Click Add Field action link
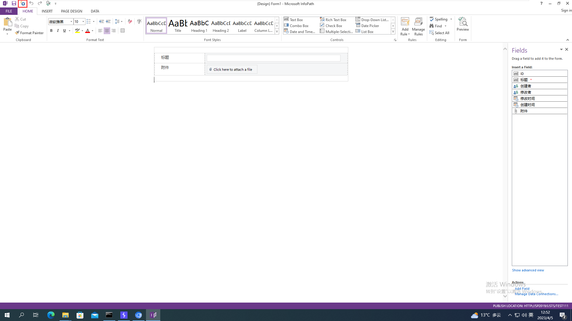The width and height of the screenshot is (572, 321). pyautogui.click(x=522, y=289)
